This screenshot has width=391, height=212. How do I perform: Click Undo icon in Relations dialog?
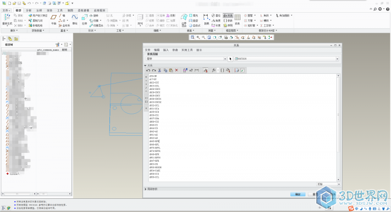pyautogui.click(x=148, y=70)
